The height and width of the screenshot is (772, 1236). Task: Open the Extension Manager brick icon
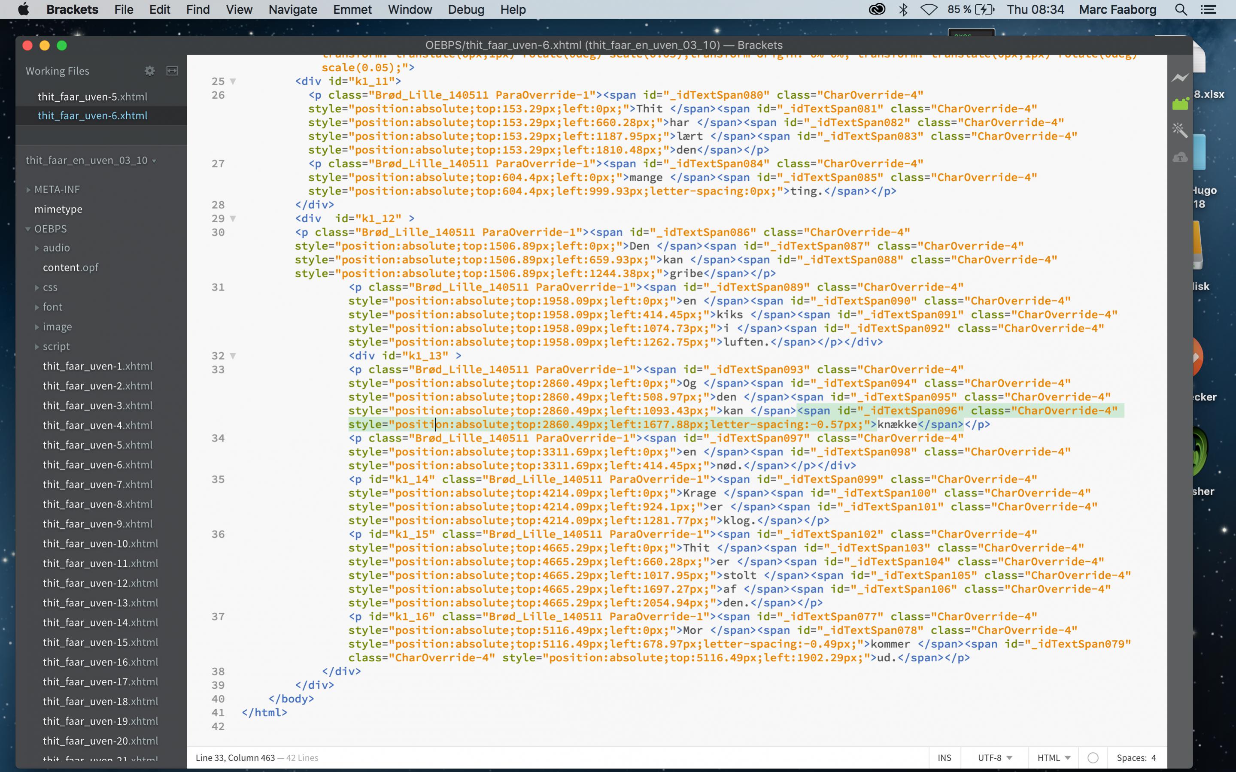click(x=1180, y=104)
